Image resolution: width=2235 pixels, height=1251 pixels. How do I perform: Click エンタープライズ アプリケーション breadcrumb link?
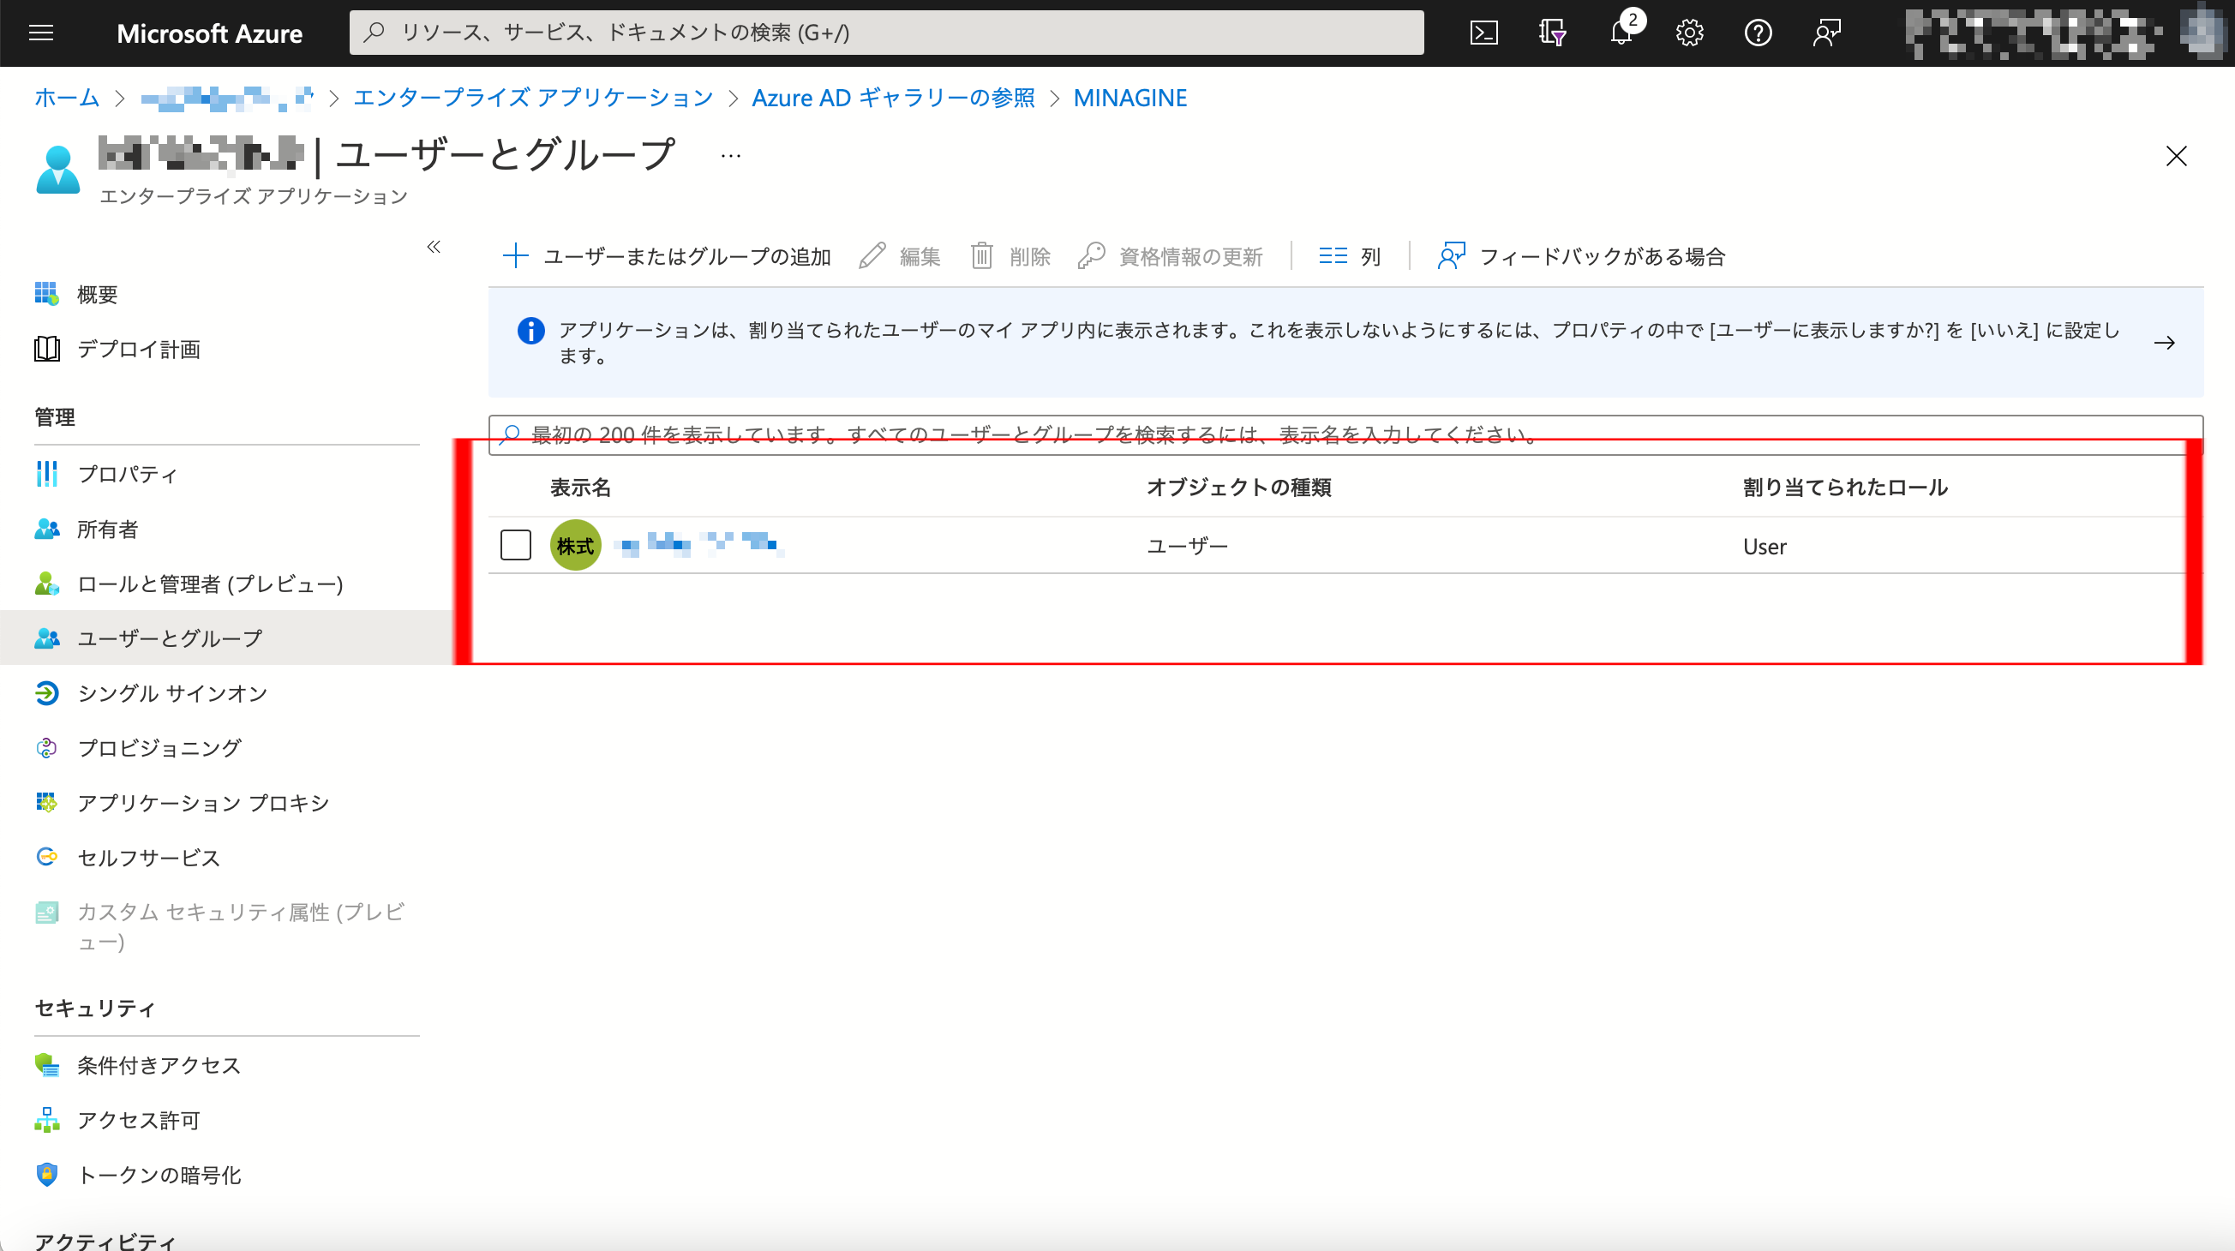(x=533, y=98)
